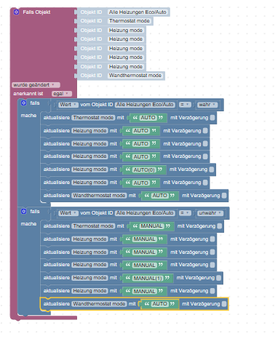
Task: Edit the AUTO(0) text field
Action: [x=144, y=169]
